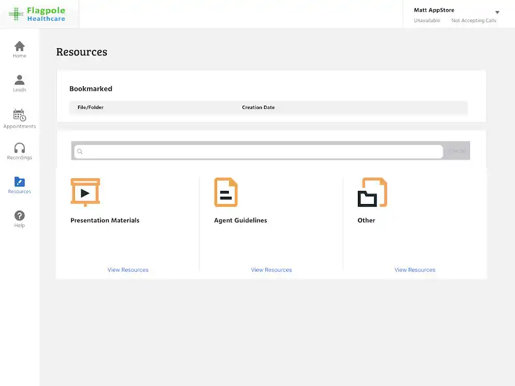Open Recordings headphones icon
The image size is (515, 386).
point(20,148)
